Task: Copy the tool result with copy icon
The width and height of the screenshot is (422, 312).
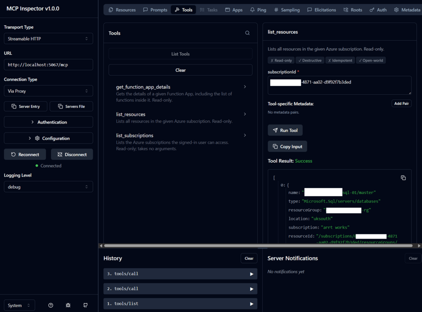Action: [403, 178]
